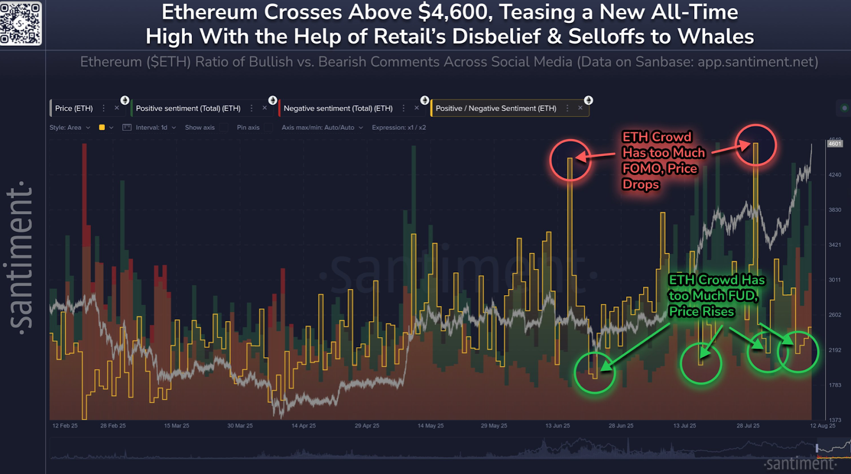Image resolution: width=851 pixels, height=474 pixels.
Task: Close the Negative sentiment (Total) metric
Action: pyautogui.click(x=416, y=108)
